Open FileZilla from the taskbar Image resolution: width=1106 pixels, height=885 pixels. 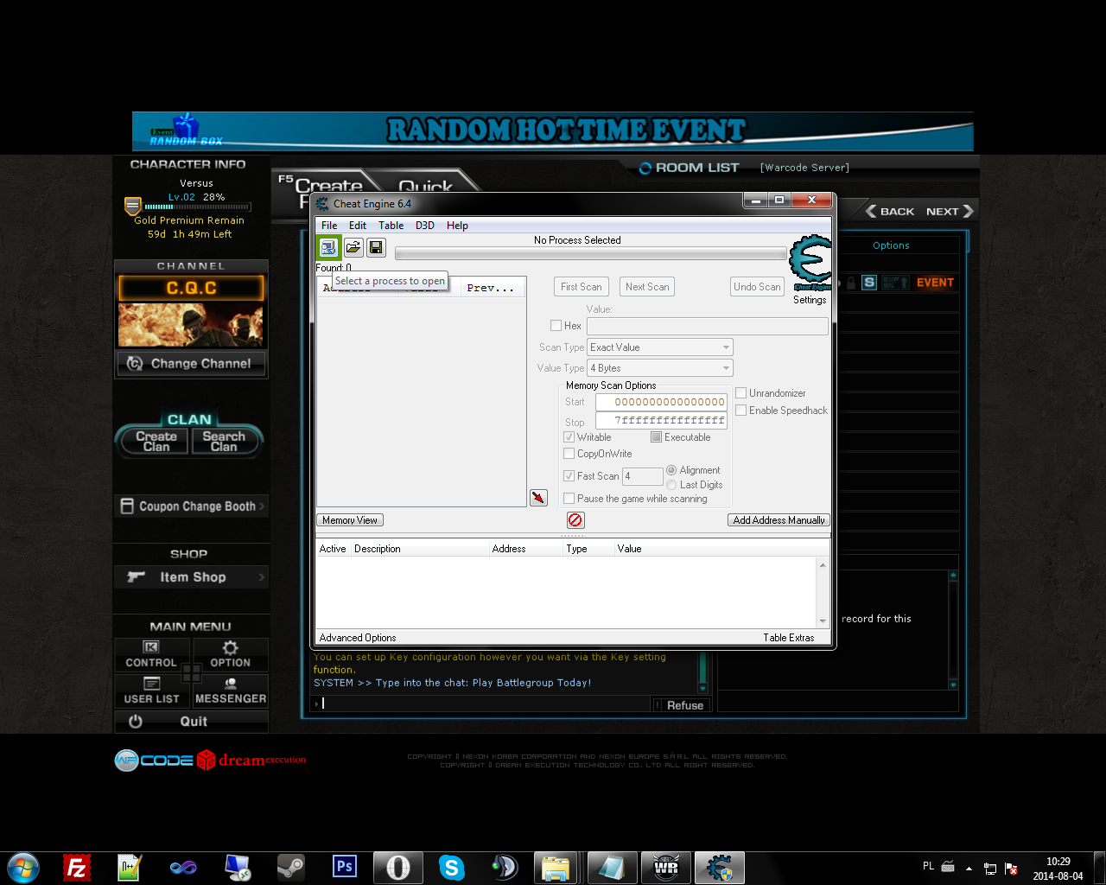tap(77, 868)
